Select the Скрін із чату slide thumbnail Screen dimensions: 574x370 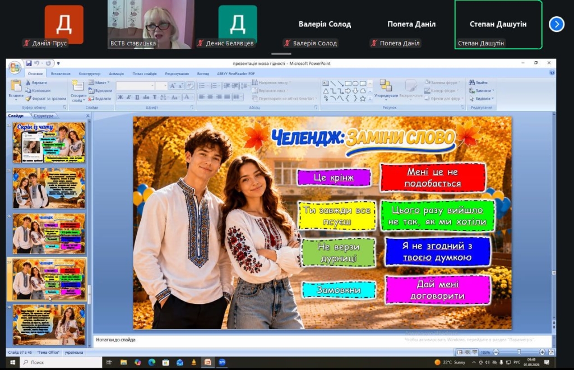coord(49,142)
